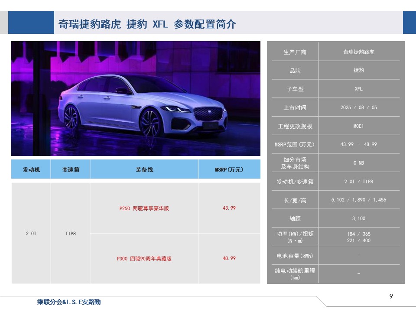Select the manufacturer value 奇瑞捷豹路虎 in the spec table
This screenshot has height=312, width=416.
359,52
